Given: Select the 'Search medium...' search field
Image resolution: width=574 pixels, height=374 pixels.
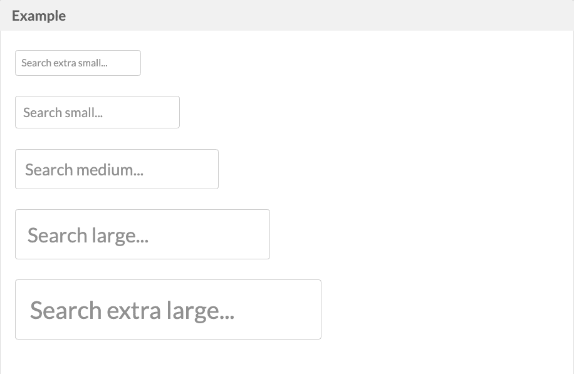Looking at the screenshot, I should point(117,169).
